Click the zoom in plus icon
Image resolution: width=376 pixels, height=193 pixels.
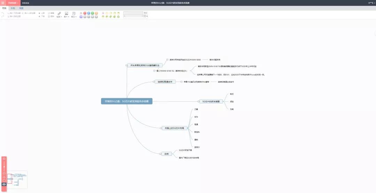click(x=4, y=159)
